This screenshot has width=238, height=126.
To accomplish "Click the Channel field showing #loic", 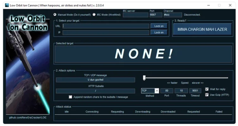I will (x=173, y=15).
